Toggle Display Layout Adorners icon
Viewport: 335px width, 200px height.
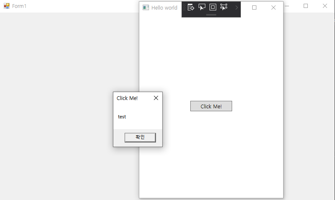point(213,7)
